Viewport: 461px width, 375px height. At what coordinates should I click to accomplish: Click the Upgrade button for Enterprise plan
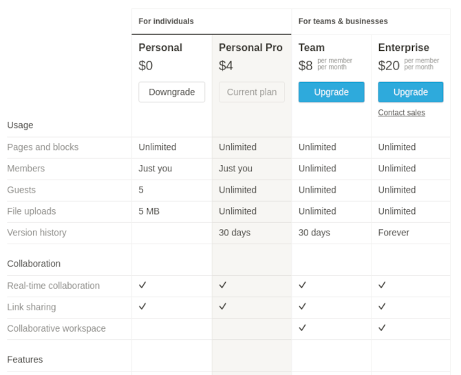410,92
